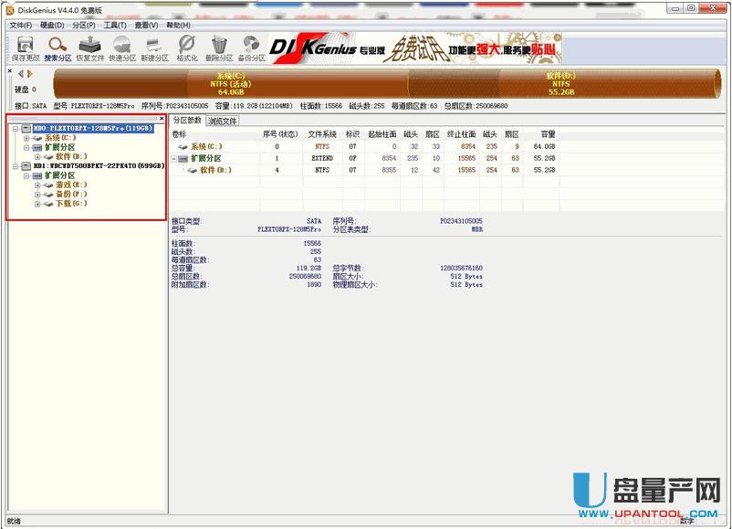The height and width of the screenshot is (529, 732).
Task: Go to previous disk with left arrow
Action: 20,74
